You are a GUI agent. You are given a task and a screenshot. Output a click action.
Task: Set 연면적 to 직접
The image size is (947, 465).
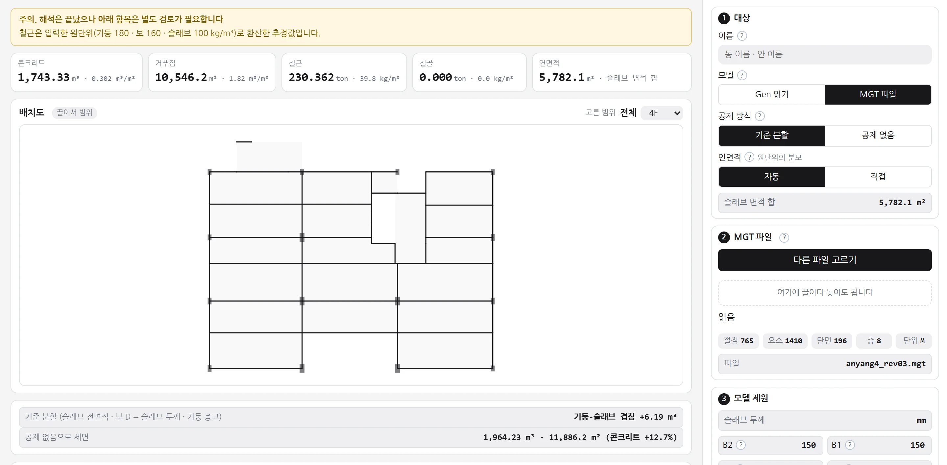pos(878,177)
